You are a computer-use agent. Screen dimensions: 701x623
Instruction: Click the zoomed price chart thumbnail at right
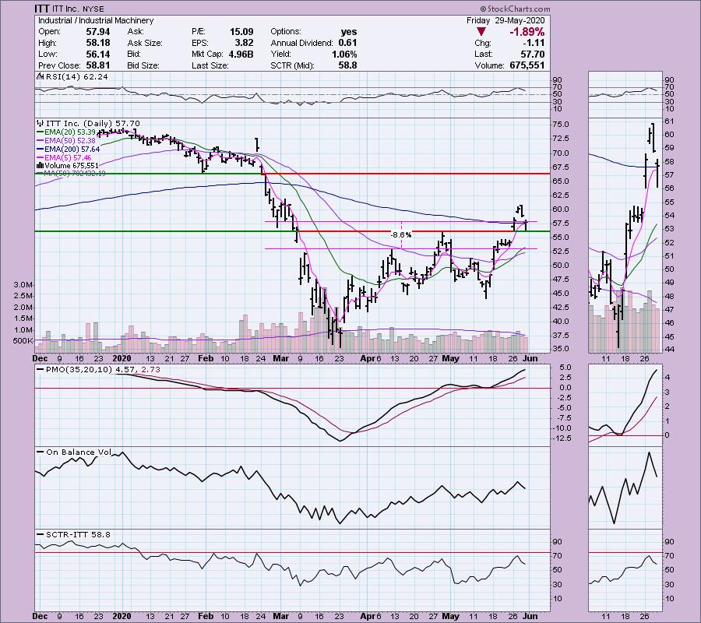(x=625, y=235)
